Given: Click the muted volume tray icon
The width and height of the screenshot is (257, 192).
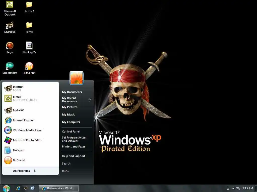Looking at the screenshot, I should [x=238, y=188].
